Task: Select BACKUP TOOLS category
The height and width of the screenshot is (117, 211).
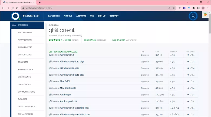Action: 25,55
